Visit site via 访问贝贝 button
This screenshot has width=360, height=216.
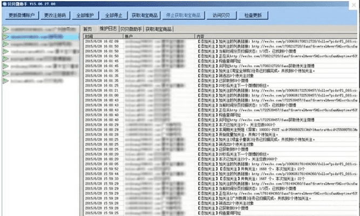[x=221, y=16]
